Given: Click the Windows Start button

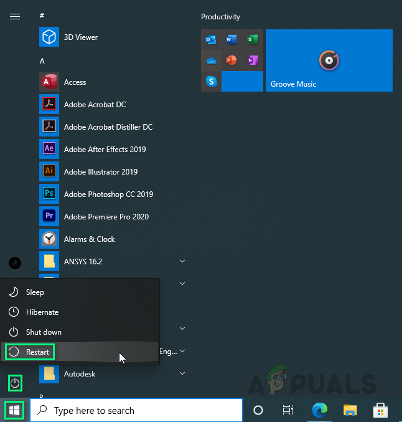Looking at the screenshot, I should tap(14, 410).
